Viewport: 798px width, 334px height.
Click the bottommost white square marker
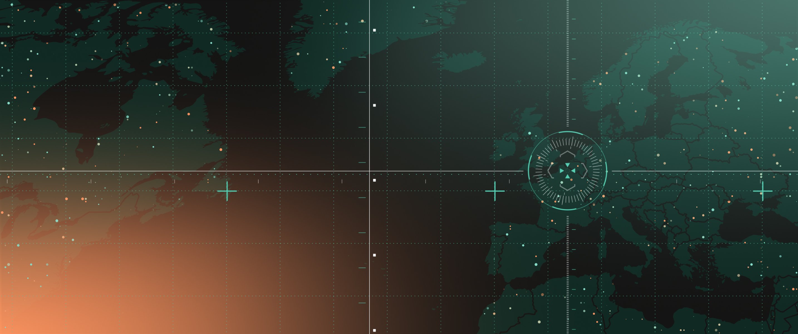pyautogui.click(x=374, y=330)
